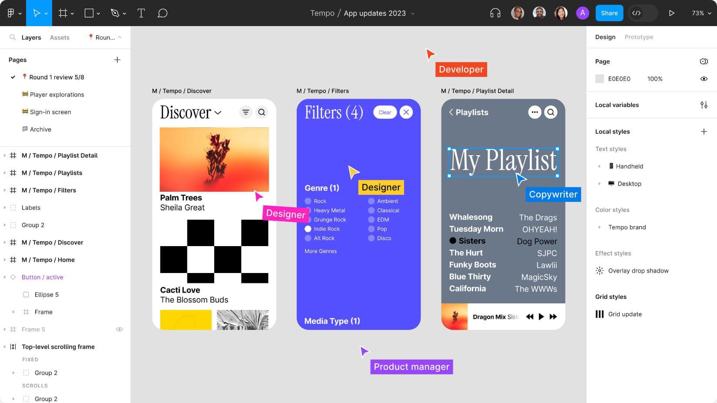717x403 pixels.
Task: Add a new page with plus icon
Action: click(x=117, y=60)
